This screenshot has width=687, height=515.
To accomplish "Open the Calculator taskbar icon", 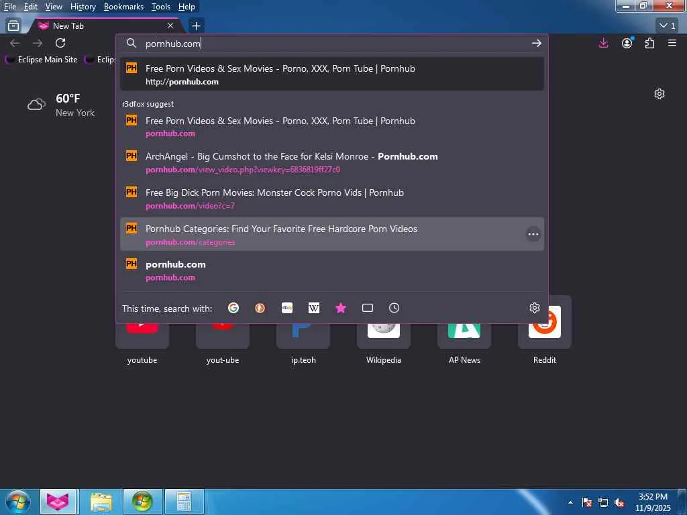I will click(x=184, y=502).
